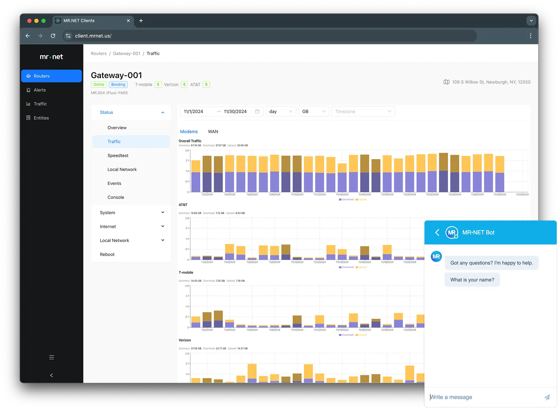The image size is (558, 409).
Task: Go back using chat panel back arrow
Action: [x=437, y=232]
